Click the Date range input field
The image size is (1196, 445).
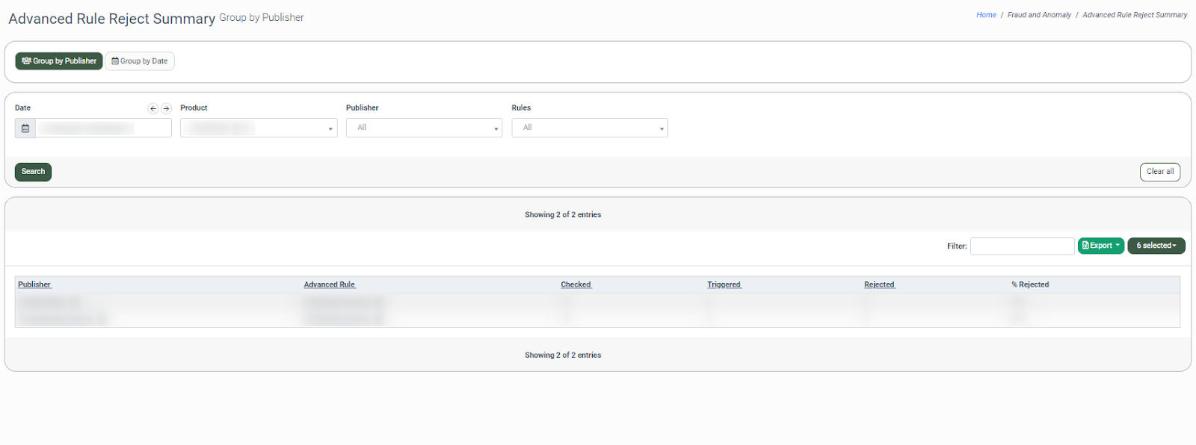coord(103,128)
